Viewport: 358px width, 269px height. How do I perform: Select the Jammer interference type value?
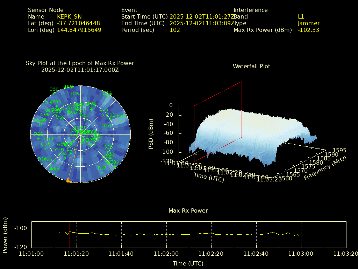309,23
